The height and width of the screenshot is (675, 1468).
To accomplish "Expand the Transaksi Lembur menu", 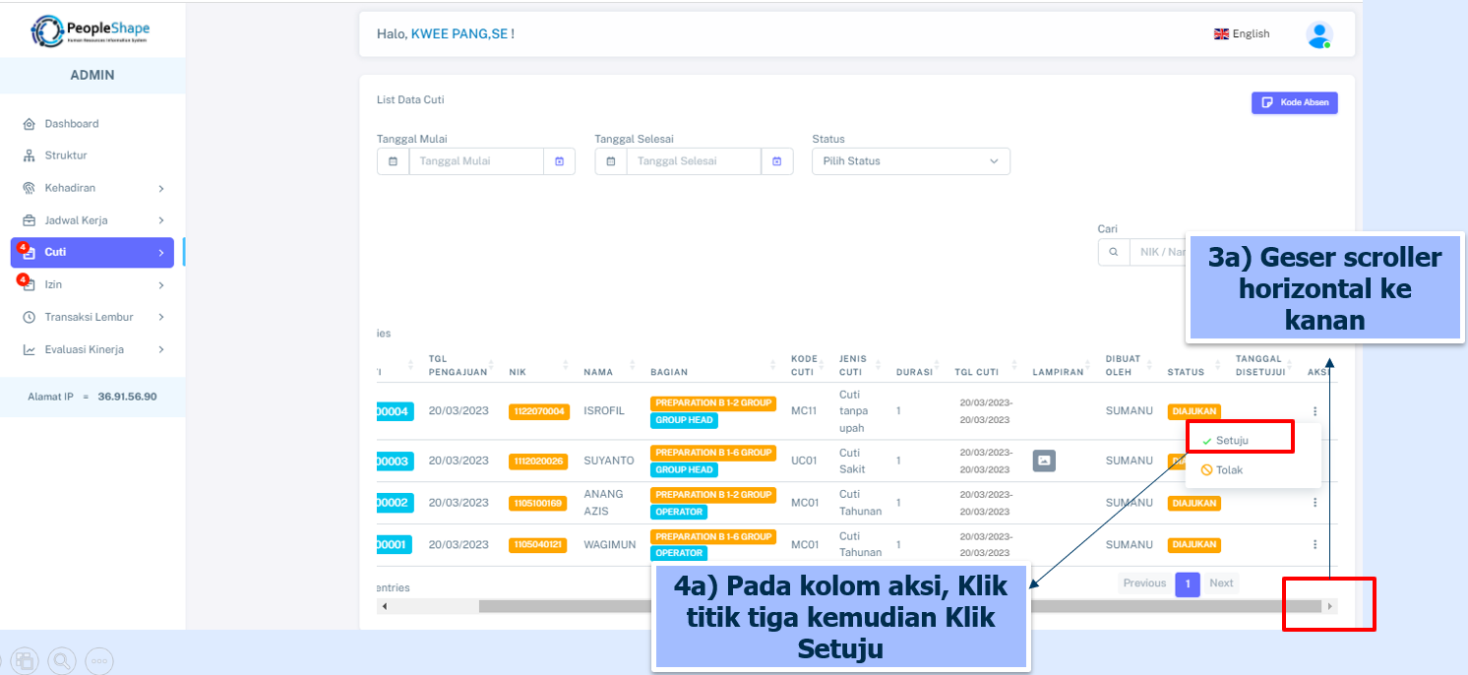I will [x=92, y=317].
